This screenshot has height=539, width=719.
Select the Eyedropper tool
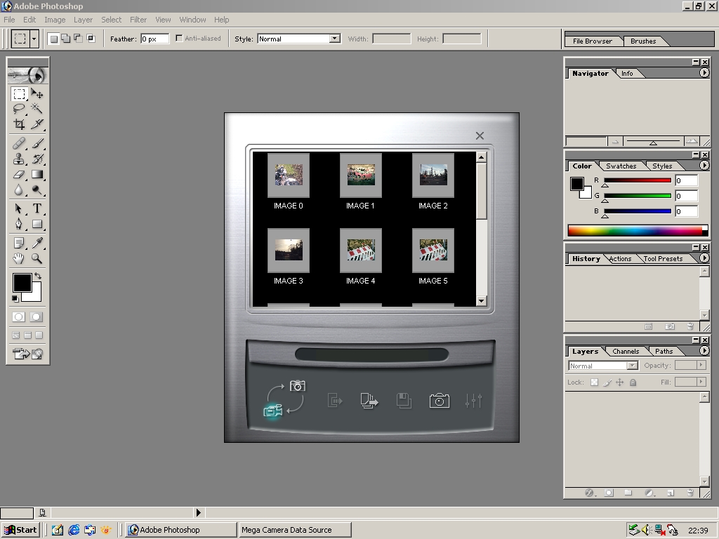[37, 243]
